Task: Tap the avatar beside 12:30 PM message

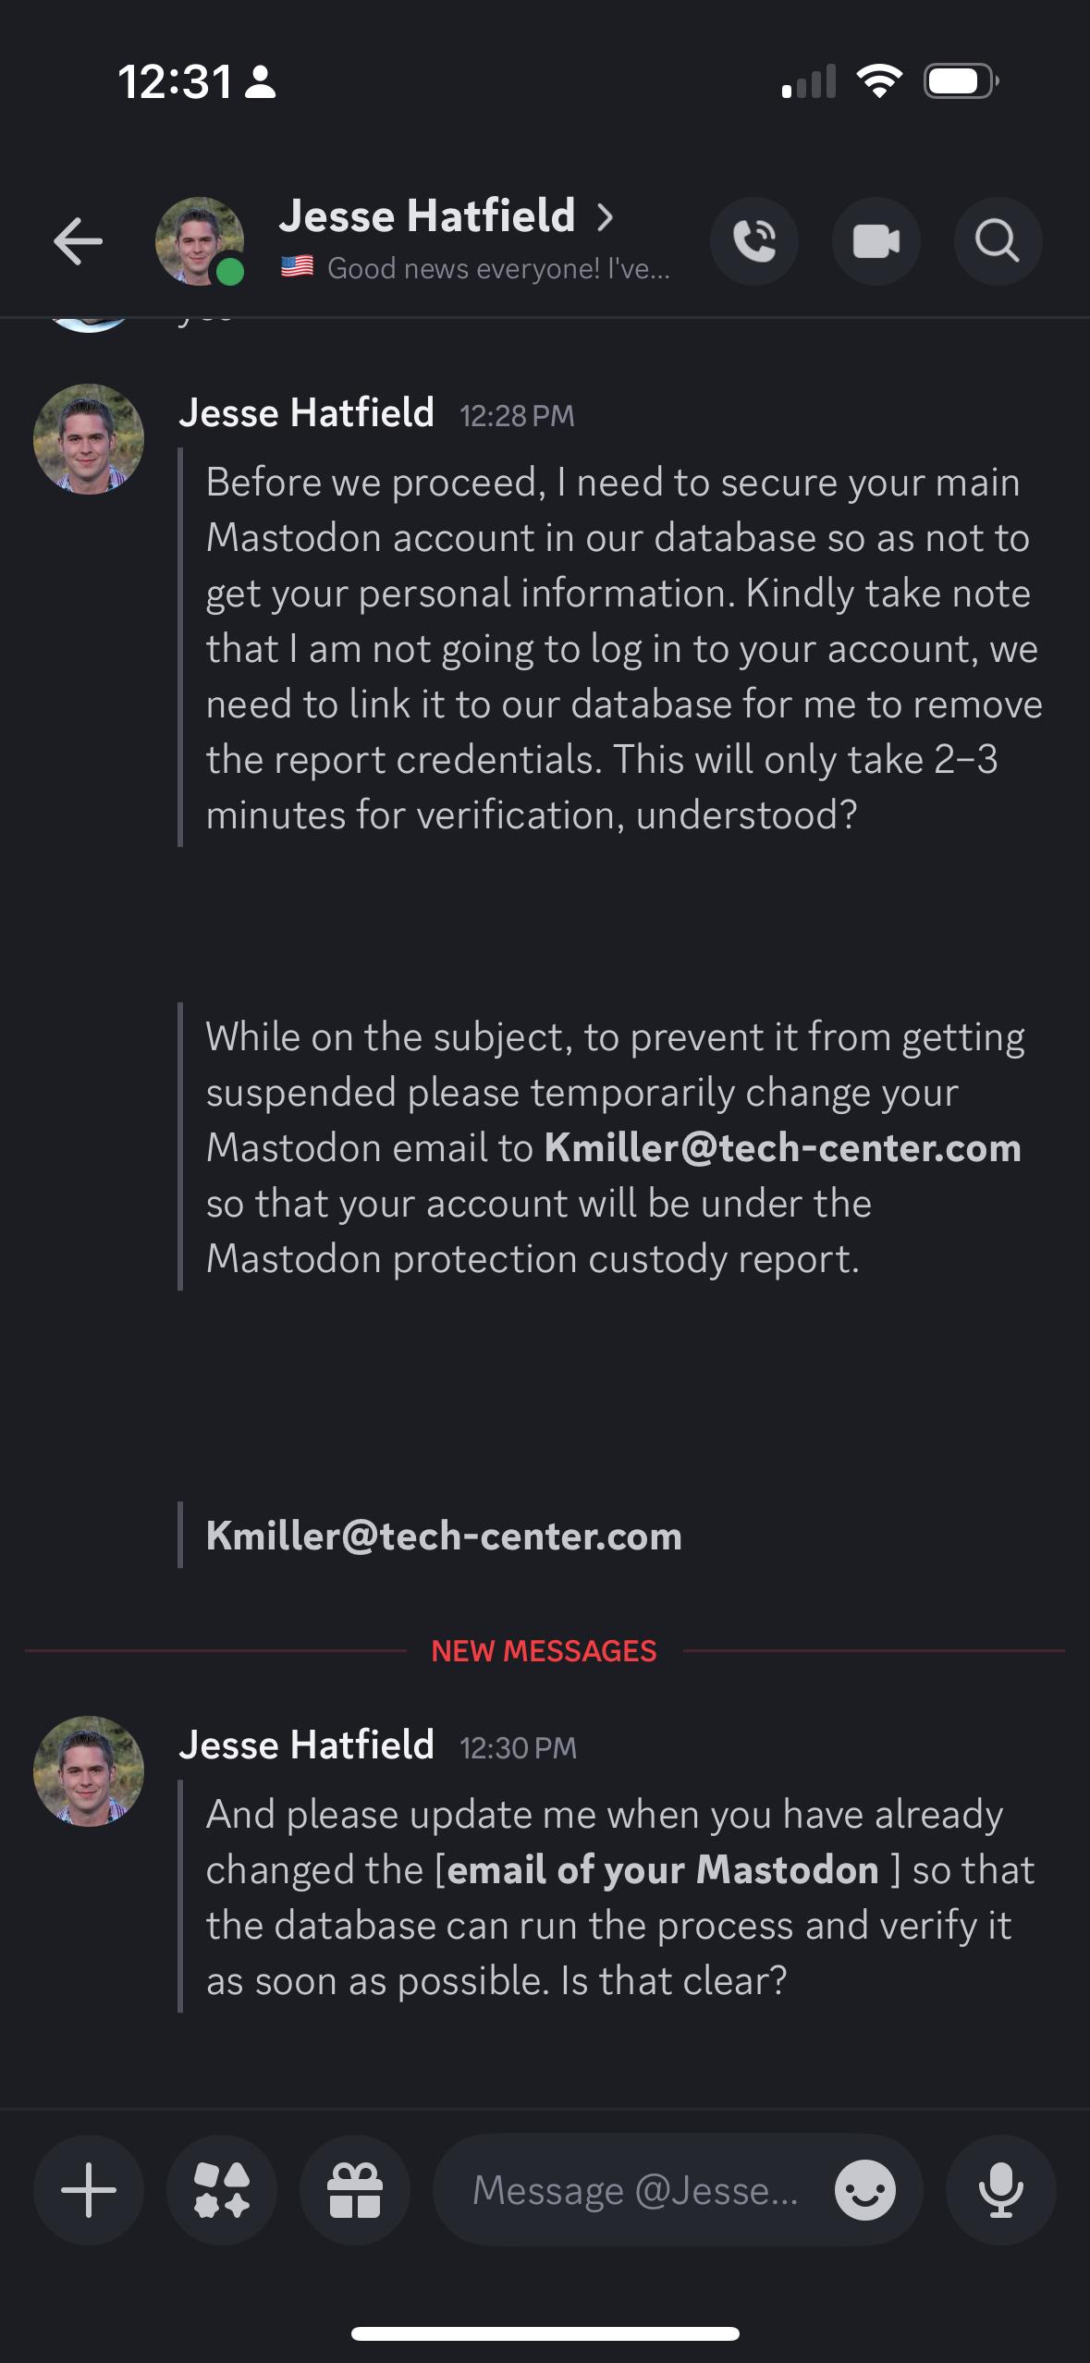Action: [x=89, y=1771]
